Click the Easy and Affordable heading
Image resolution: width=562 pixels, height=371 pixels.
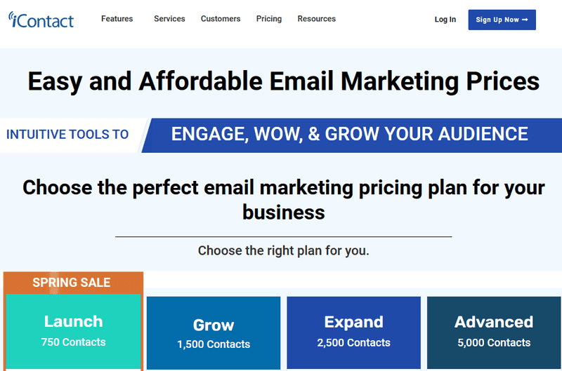pos(284,81)
